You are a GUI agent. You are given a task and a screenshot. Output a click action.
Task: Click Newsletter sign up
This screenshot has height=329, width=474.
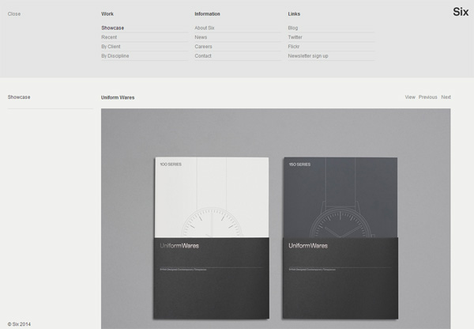click(308, 56)
